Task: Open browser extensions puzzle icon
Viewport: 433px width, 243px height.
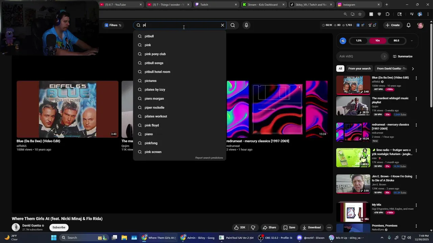Action: click(x=388, y=14)
